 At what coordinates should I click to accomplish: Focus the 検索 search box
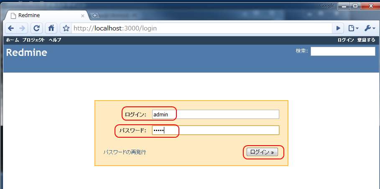click(x=342, y=51)
